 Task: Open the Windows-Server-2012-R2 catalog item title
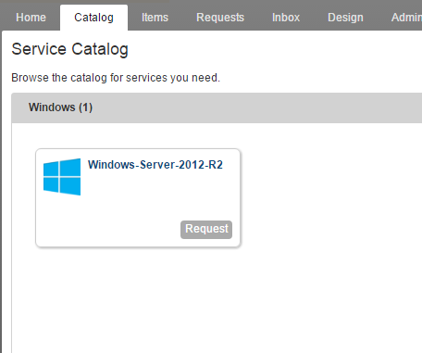pos(155,165)
